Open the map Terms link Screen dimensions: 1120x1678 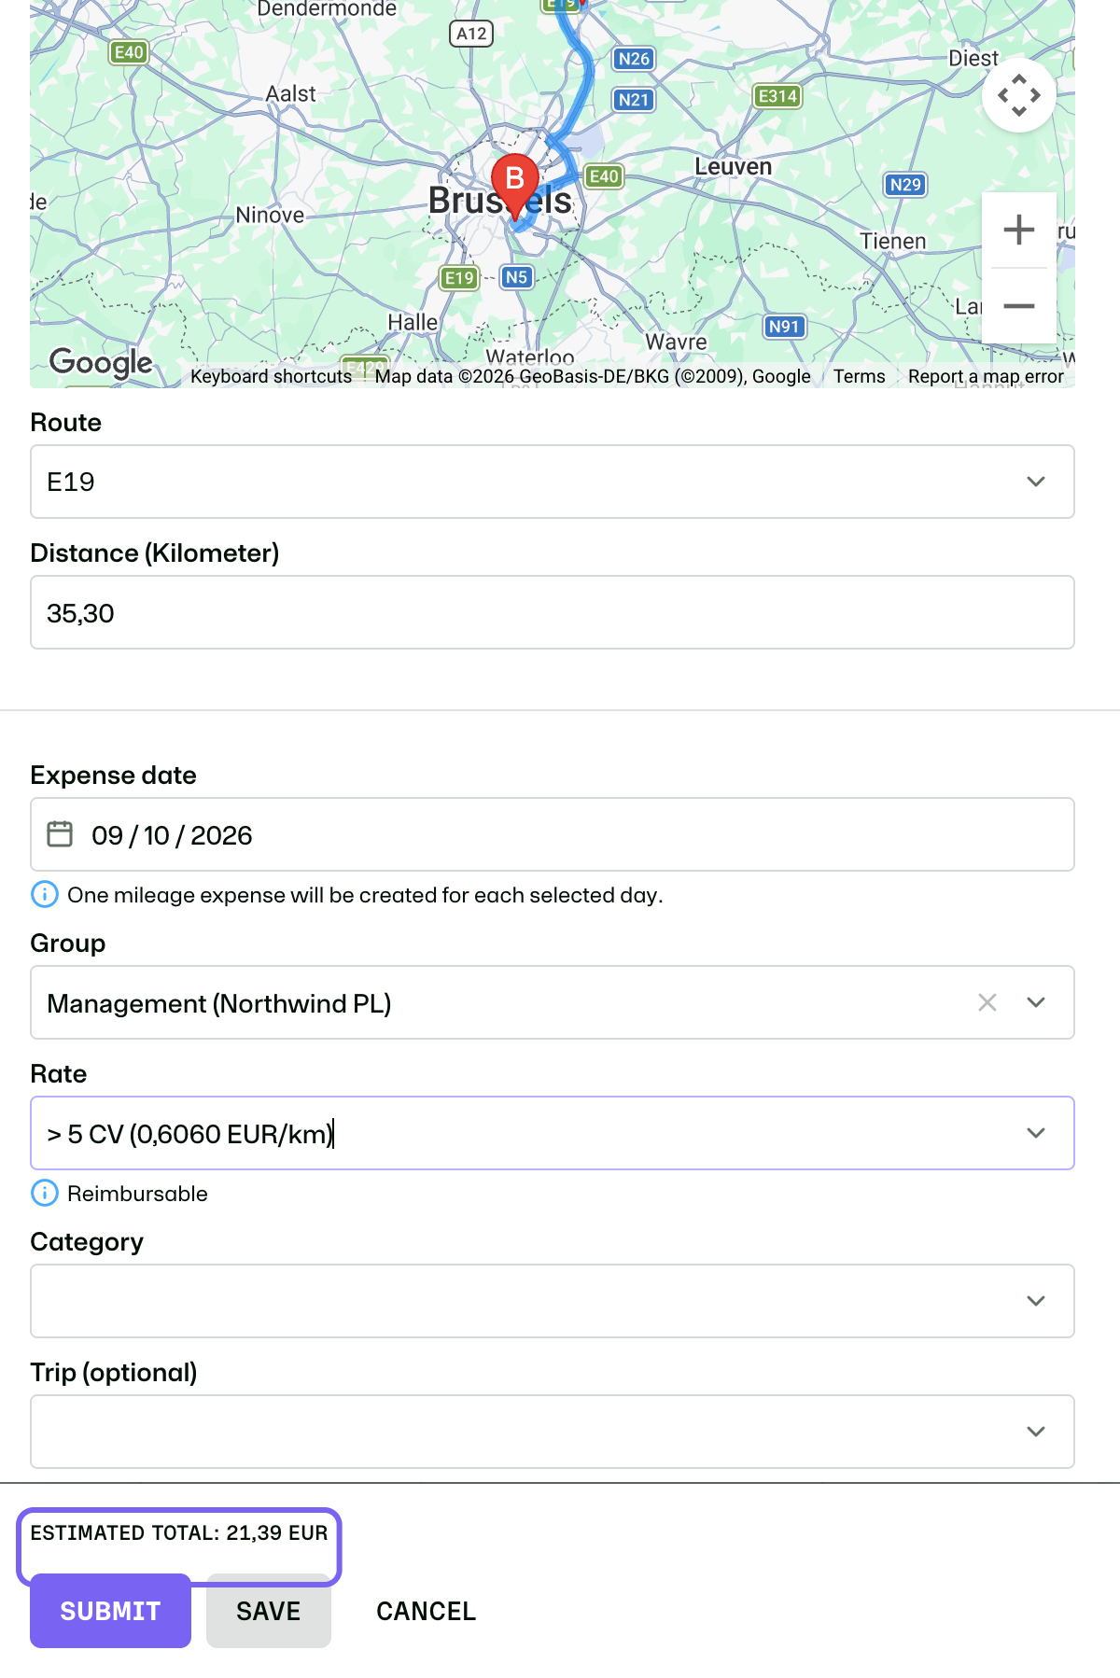point(860,376)
